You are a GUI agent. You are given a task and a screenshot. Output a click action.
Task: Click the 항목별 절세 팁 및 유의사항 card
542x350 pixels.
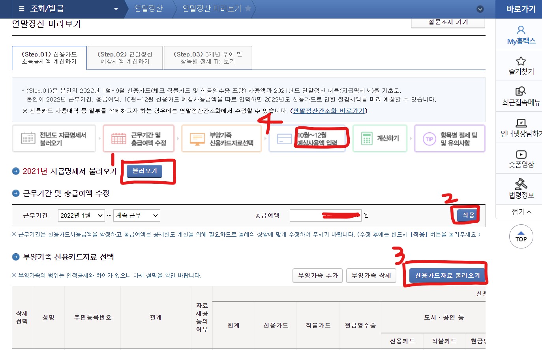coord(450,139)
